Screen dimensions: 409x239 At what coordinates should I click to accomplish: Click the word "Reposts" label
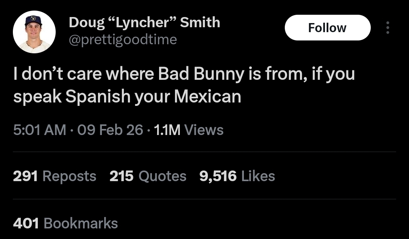pos(69,176)
